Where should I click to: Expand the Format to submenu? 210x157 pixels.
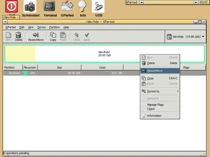click(x=160, y=91)
